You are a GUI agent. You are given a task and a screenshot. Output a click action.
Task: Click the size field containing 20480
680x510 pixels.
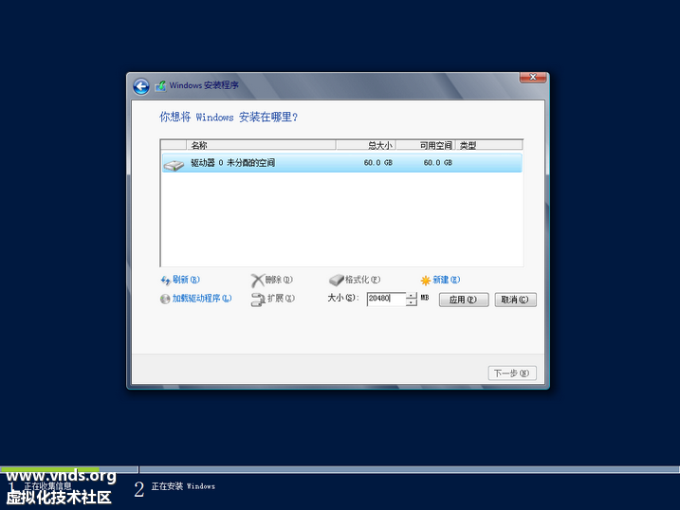[x=386, y=299]
